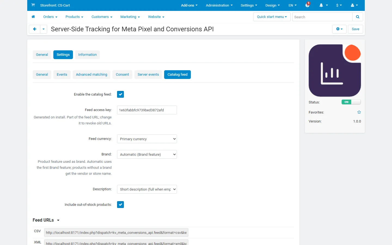Open the user account menu icon
The height and width of the screenshot is (245, 392).
(354, 5)
